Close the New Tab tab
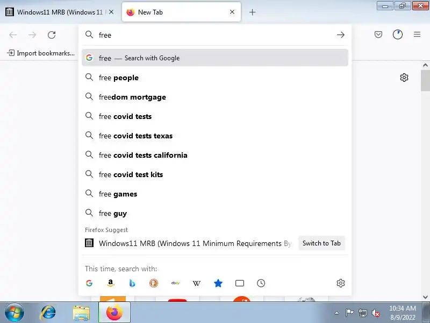The width and height of the screenshot is (430, 323). point(232,12)
